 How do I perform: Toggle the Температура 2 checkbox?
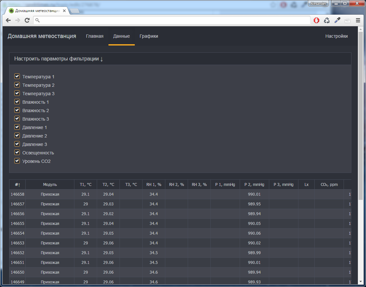[x=17, y=85]
